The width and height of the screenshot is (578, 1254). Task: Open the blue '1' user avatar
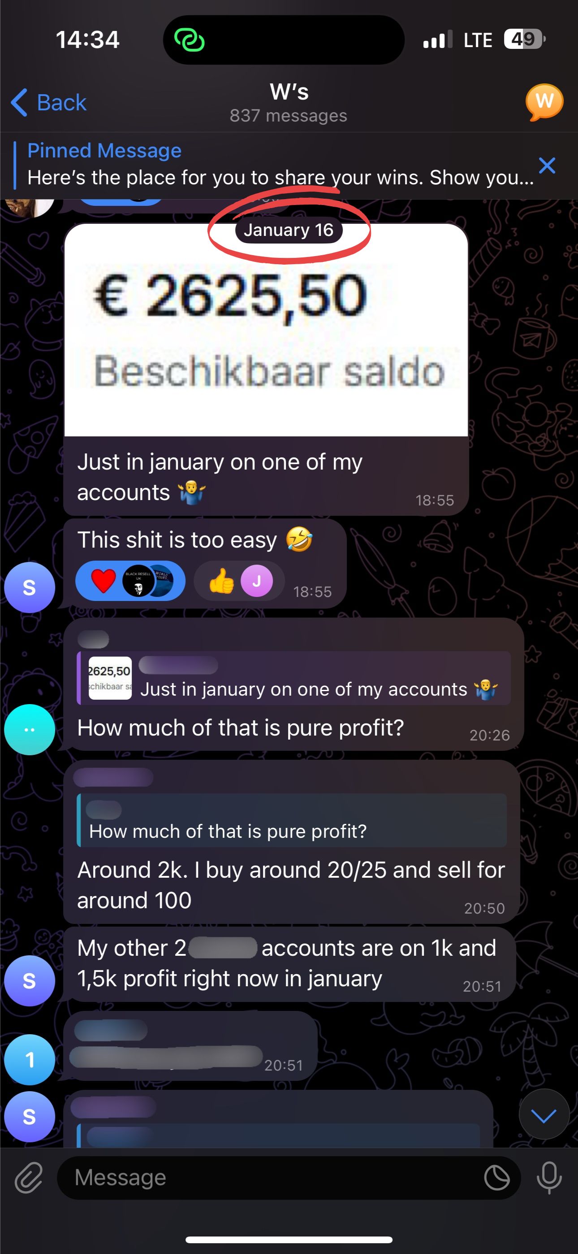pyautogui.click(x=30, y=1060)
